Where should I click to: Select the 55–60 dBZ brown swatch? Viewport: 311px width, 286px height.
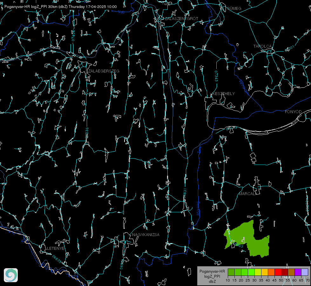coord(291,272)
